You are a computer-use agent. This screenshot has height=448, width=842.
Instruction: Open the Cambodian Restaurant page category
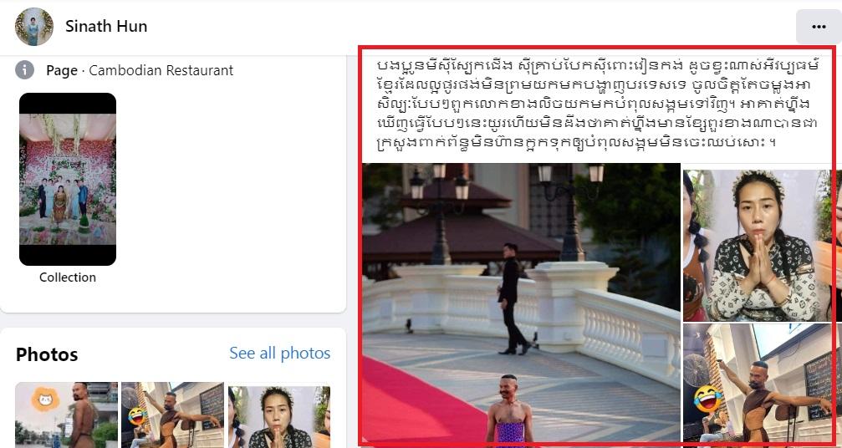[161, 70]
